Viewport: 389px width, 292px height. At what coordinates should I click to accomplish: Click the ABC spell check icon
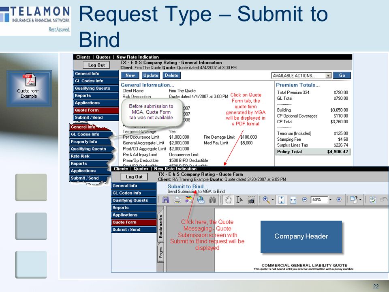click(x=373, y=200)
